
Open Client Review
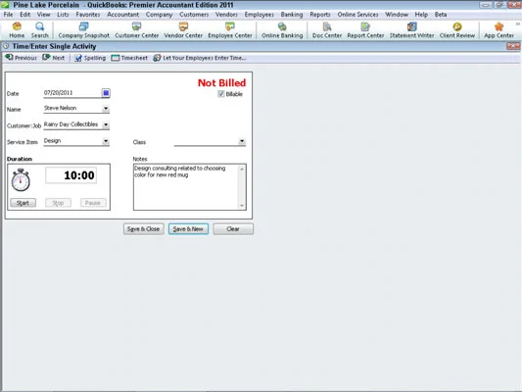point(456,30)
